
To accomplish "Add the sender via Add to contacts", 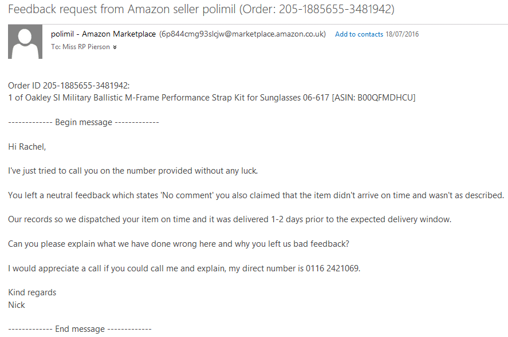I will [x=359, y=34].
